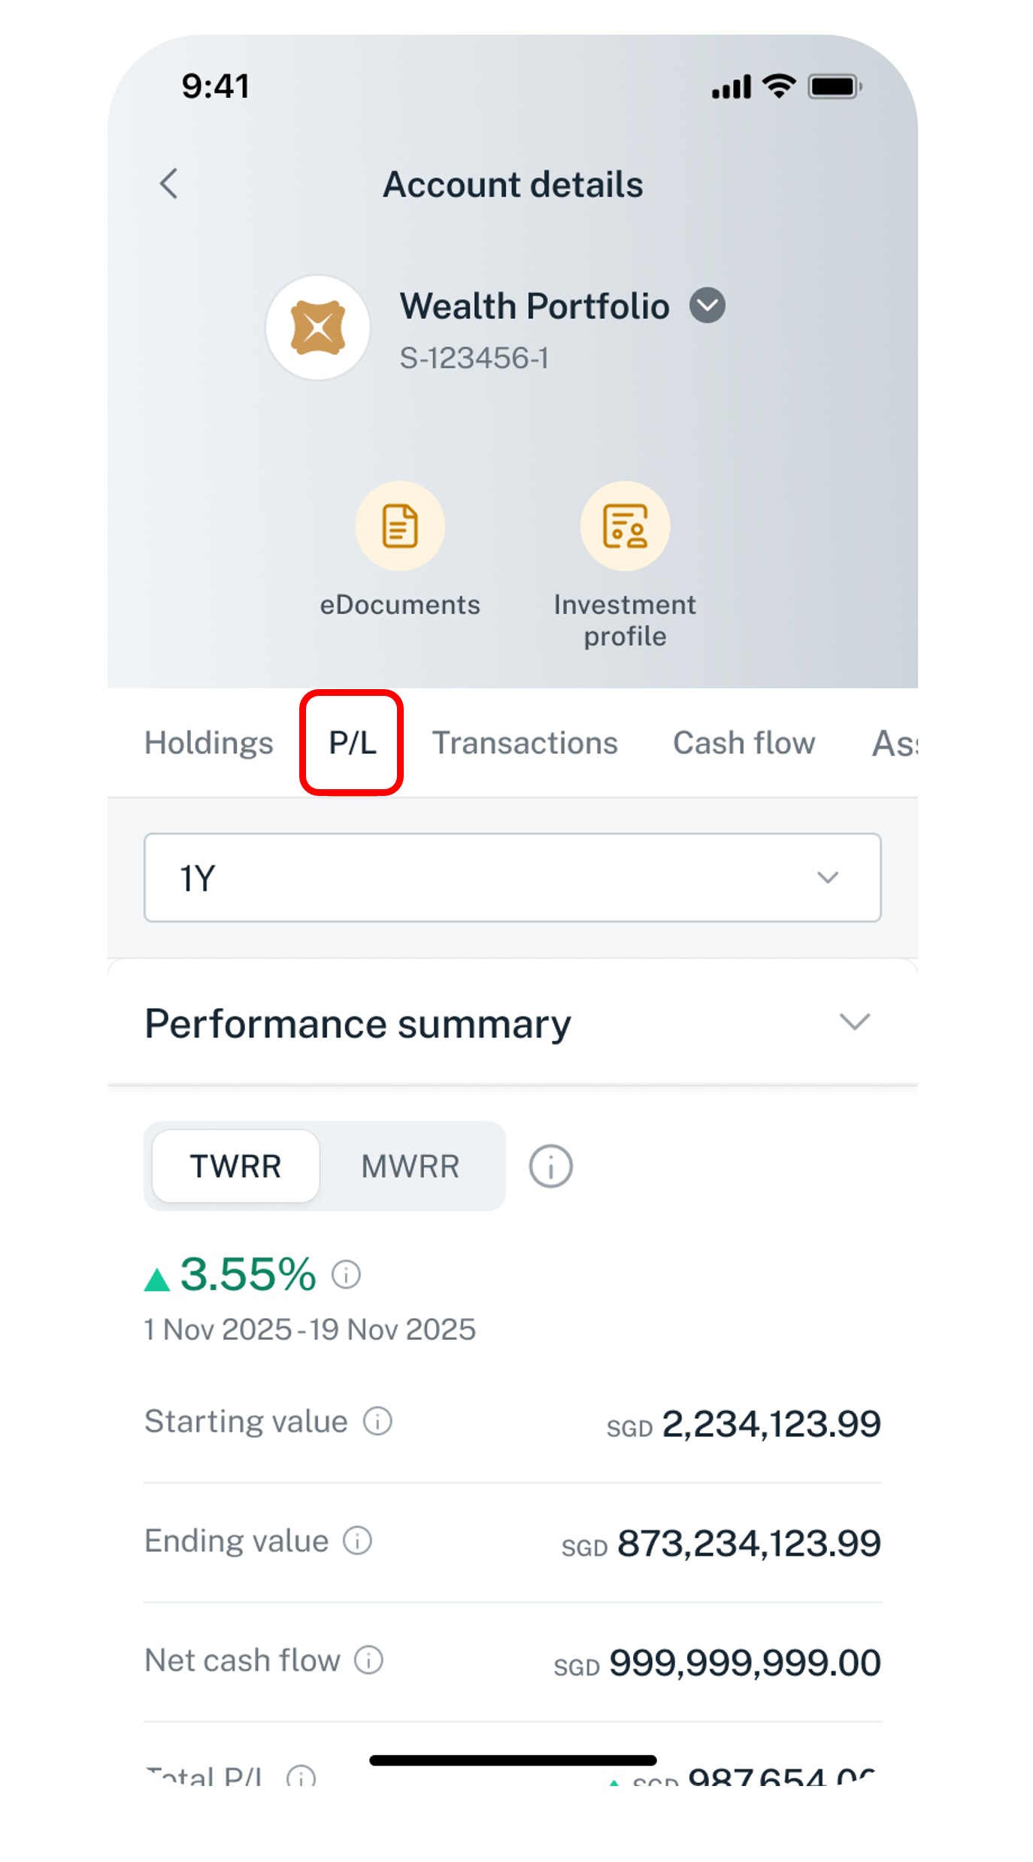
Task: Switch to MWRR return view
Action: 410,1166
